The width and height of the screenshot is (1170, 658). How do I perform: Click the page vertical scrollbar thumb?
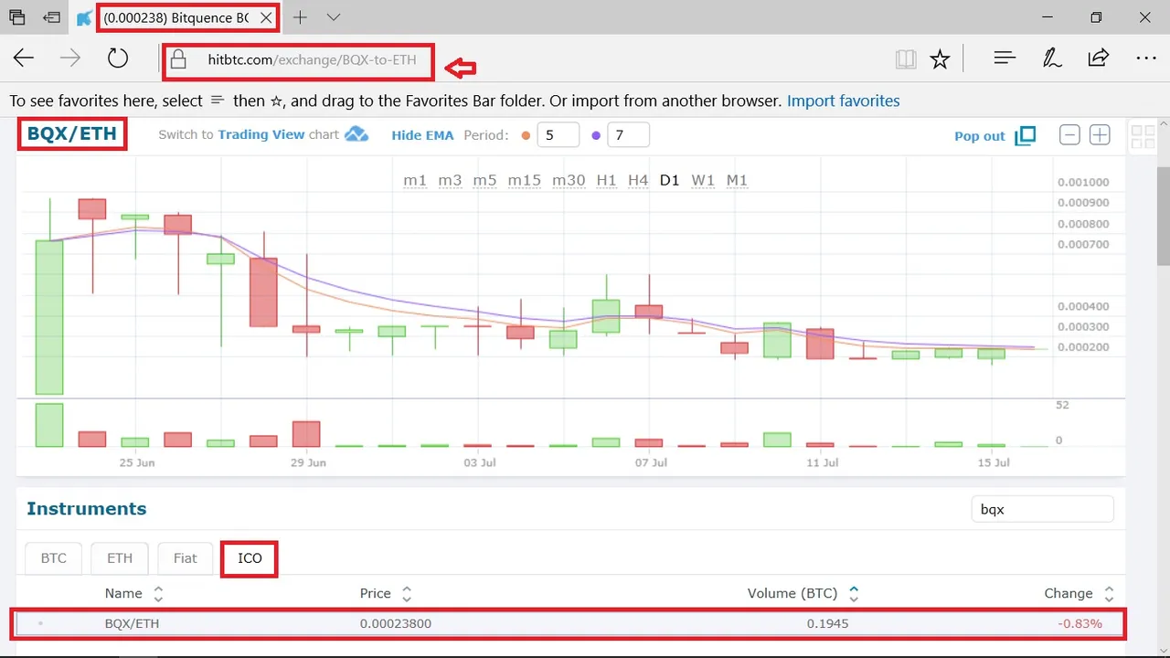point(1163,217)
